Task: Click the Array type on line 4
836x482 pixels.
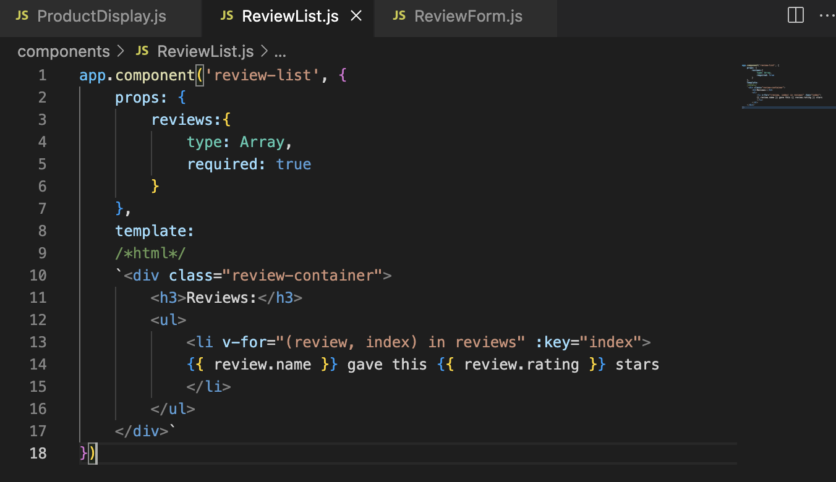Action: point(262,142)
